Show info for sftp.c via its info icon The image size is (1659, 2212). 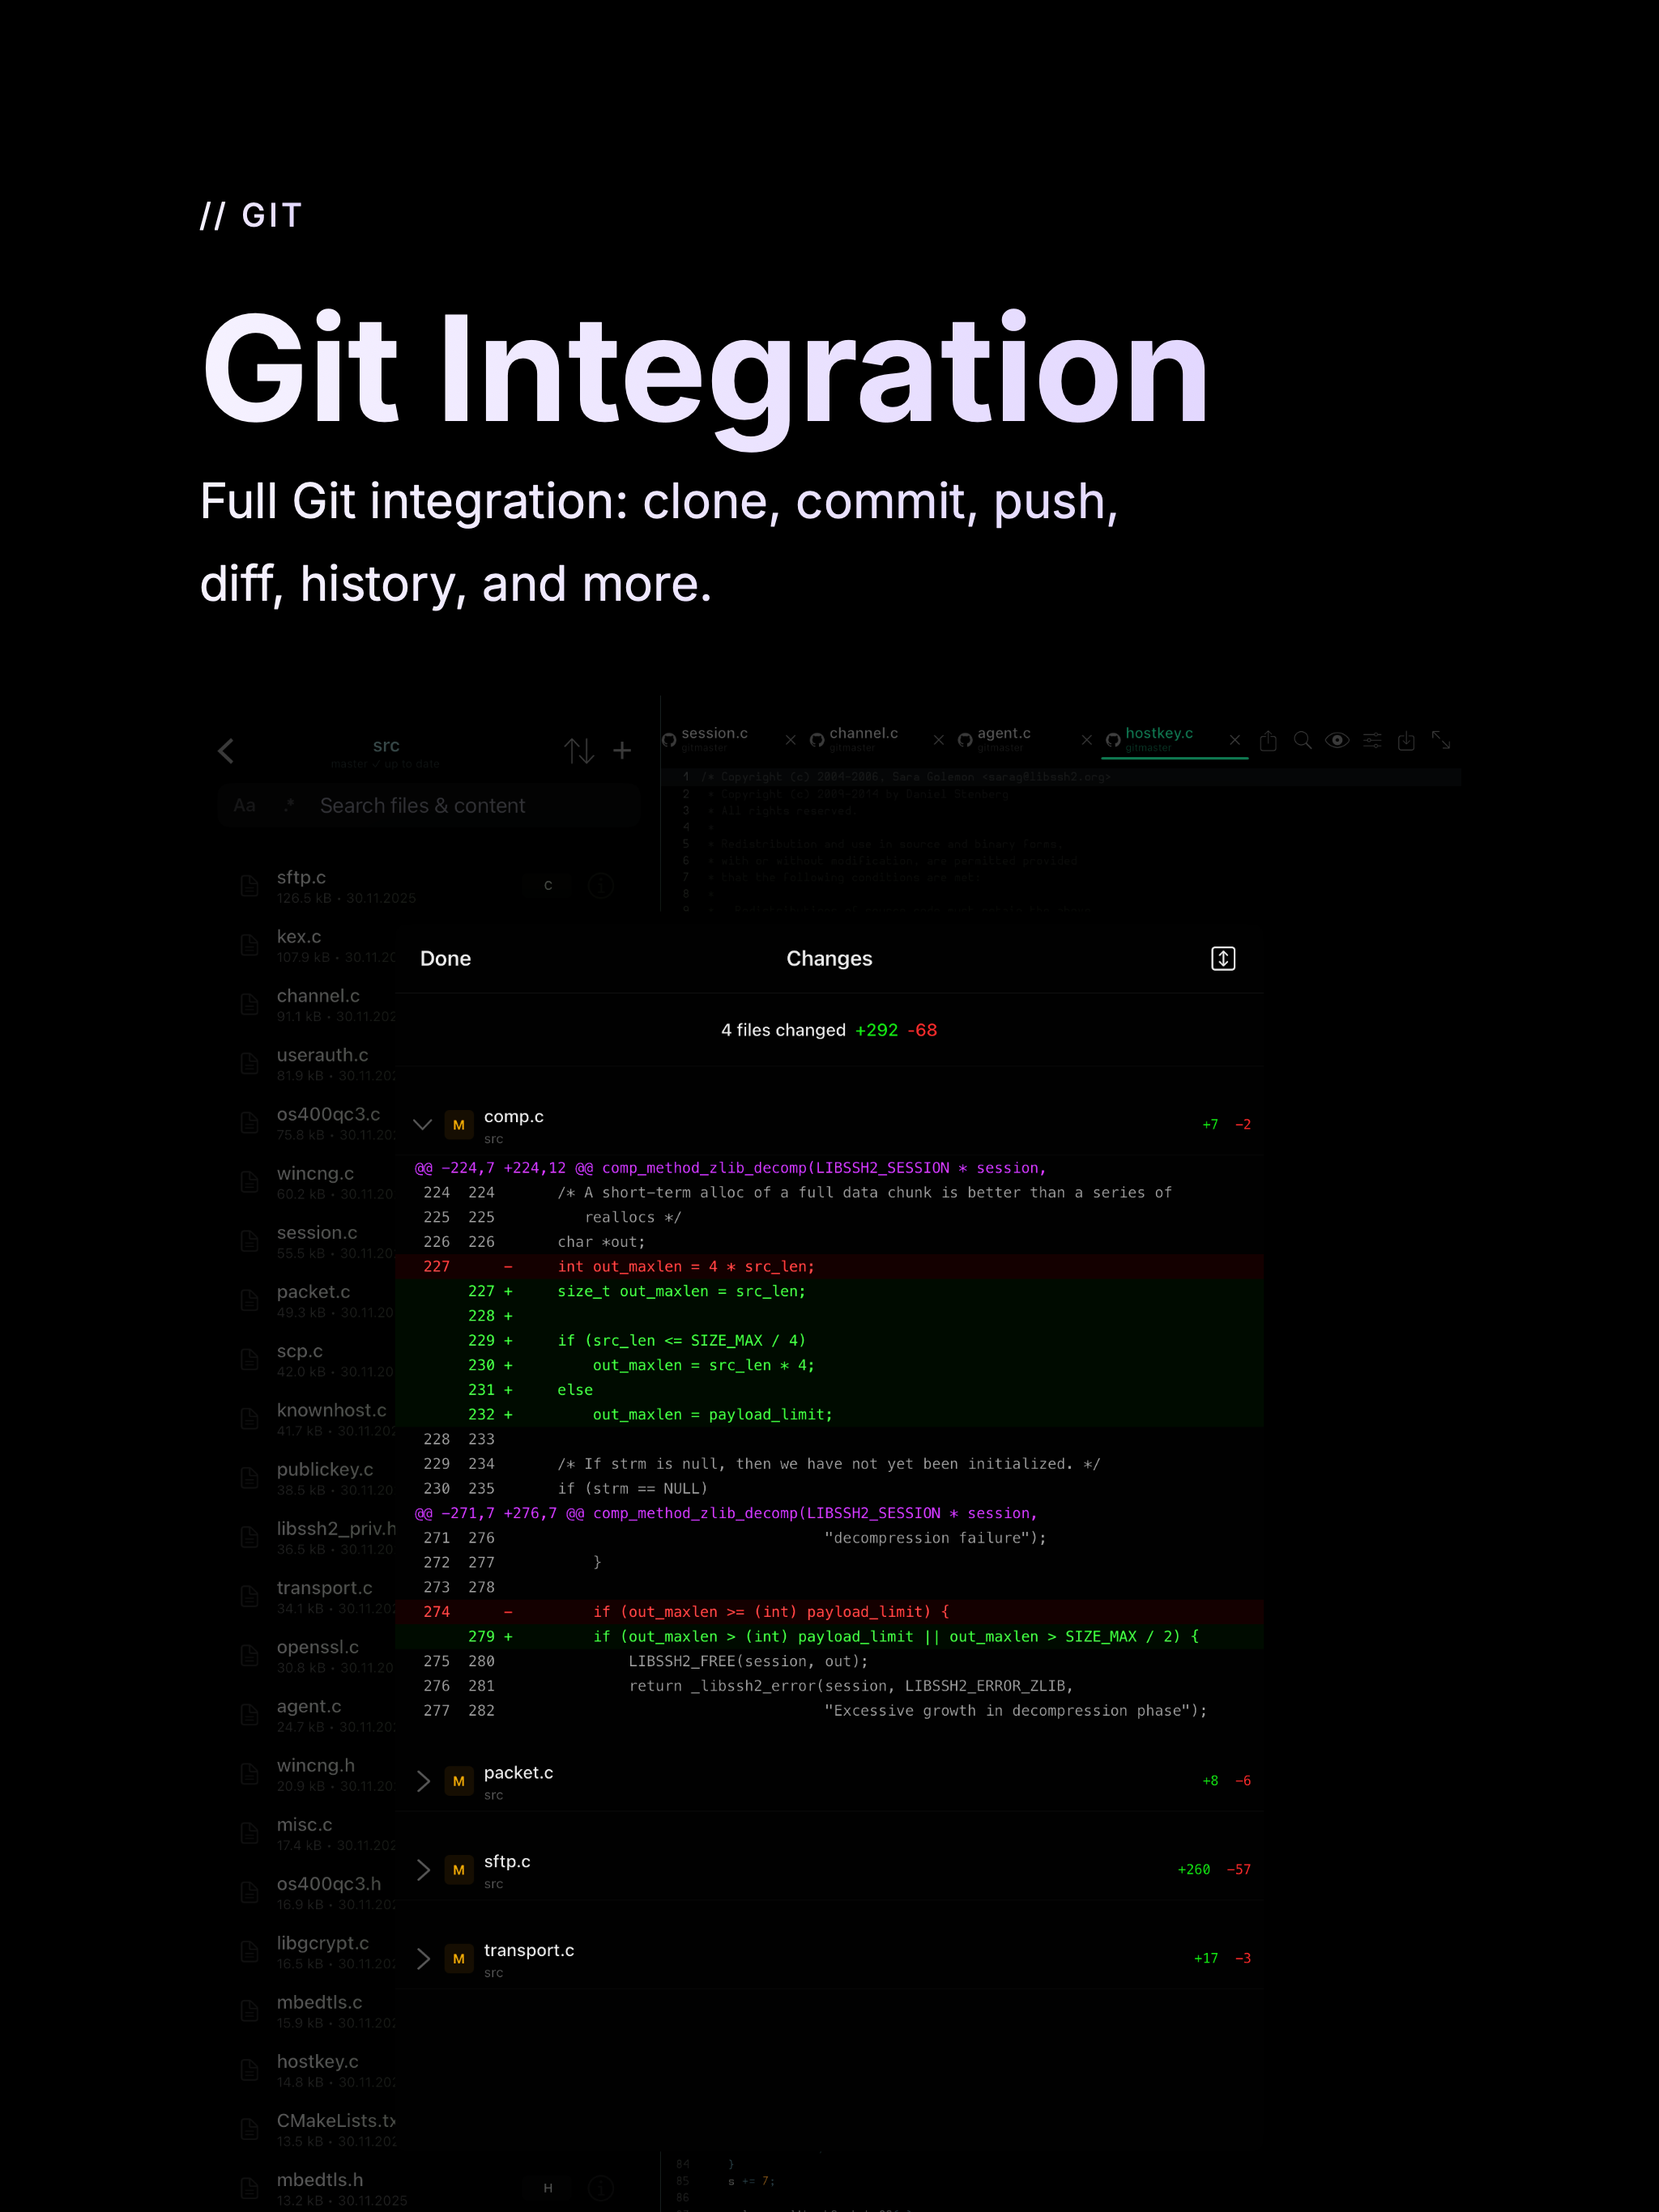pos(600,886)
